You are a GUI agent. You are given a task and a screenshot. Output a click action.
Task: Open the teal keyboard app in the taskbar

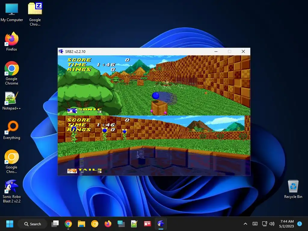click(121, 224)
